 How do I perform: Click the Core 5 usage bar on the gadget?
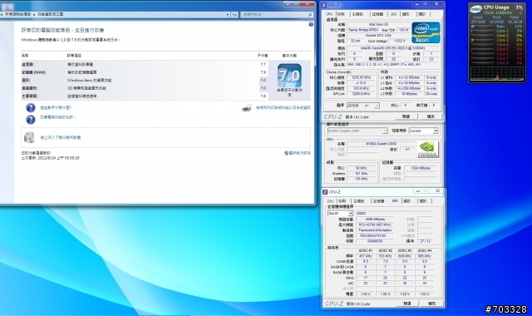coord(483,49)
